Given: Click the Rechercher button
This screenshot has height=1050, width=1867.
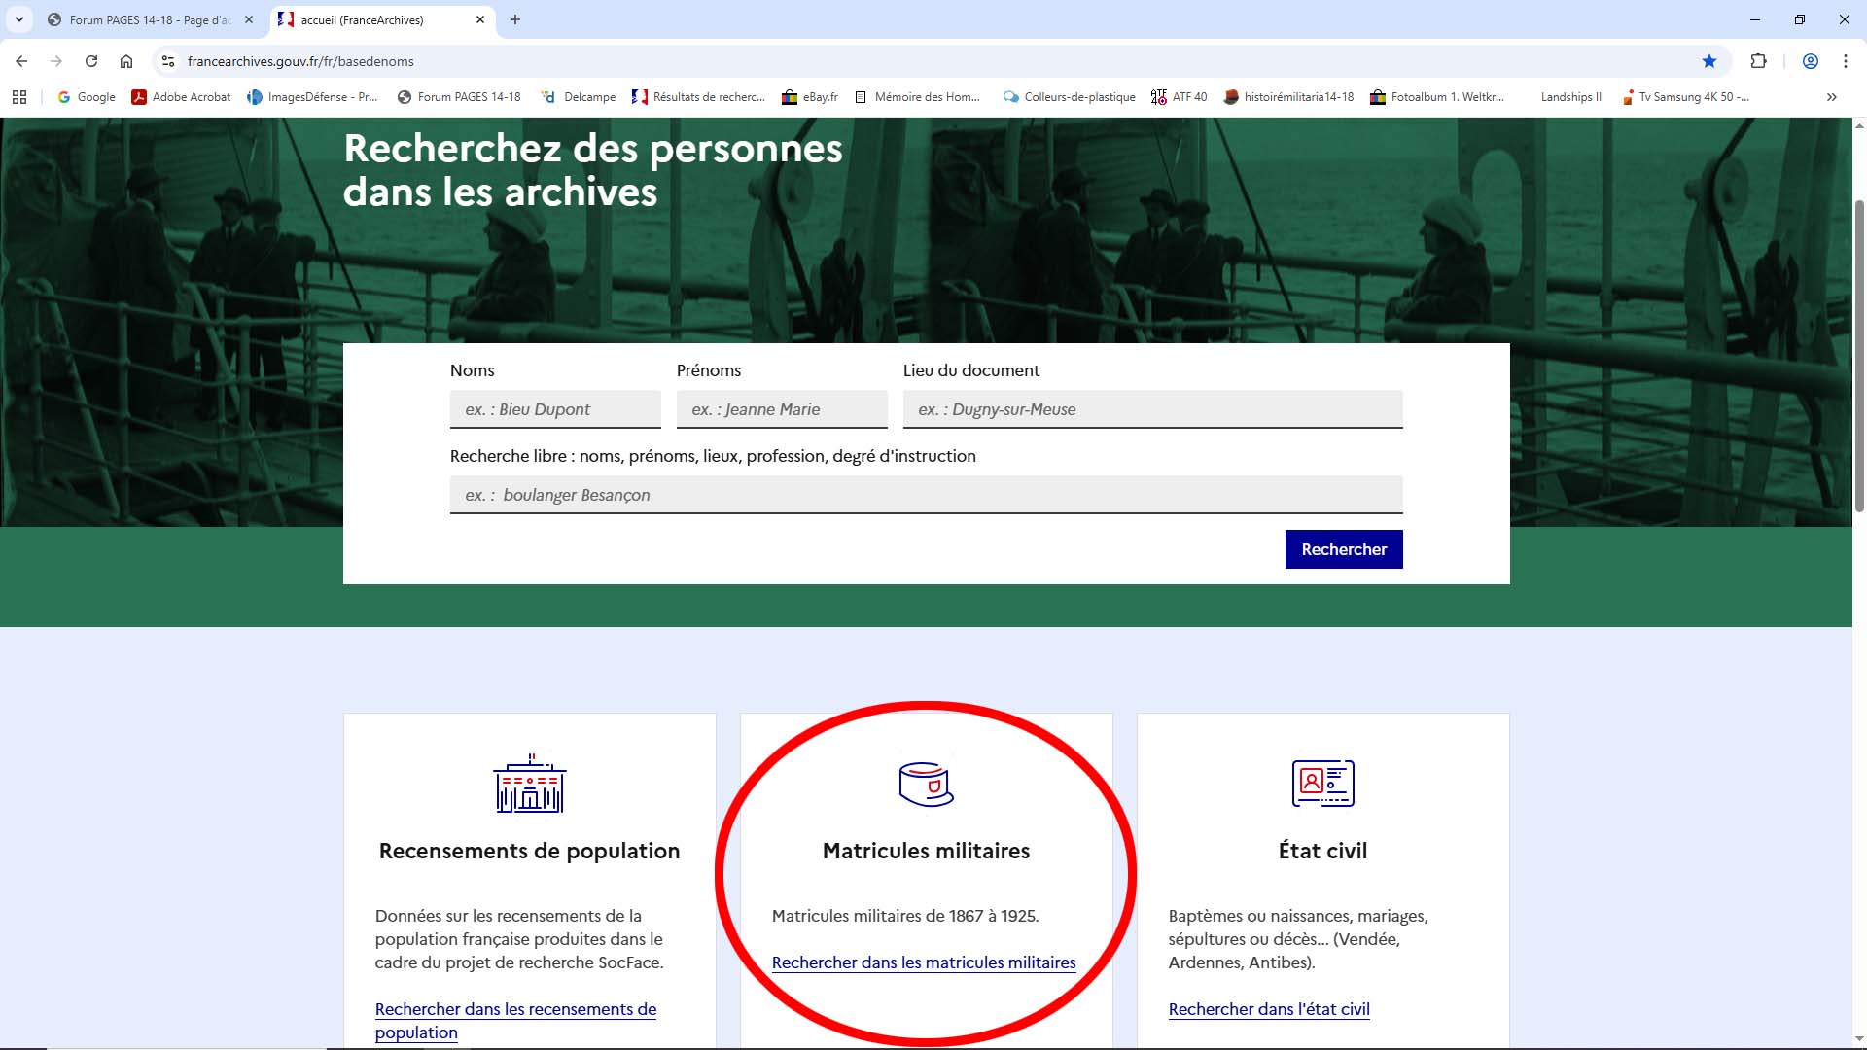Looking at the screenshot, I should (1344, 549).
